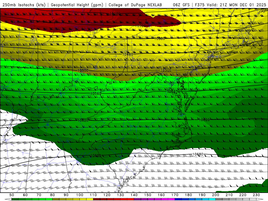Select the western 10560 contour label
Screen dimensions: 268x201
pyautogui.click(x=96, y=93)
